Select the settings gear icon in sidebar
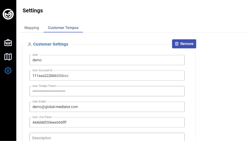Viewport: 249px width, 141px height. [8, 71]
